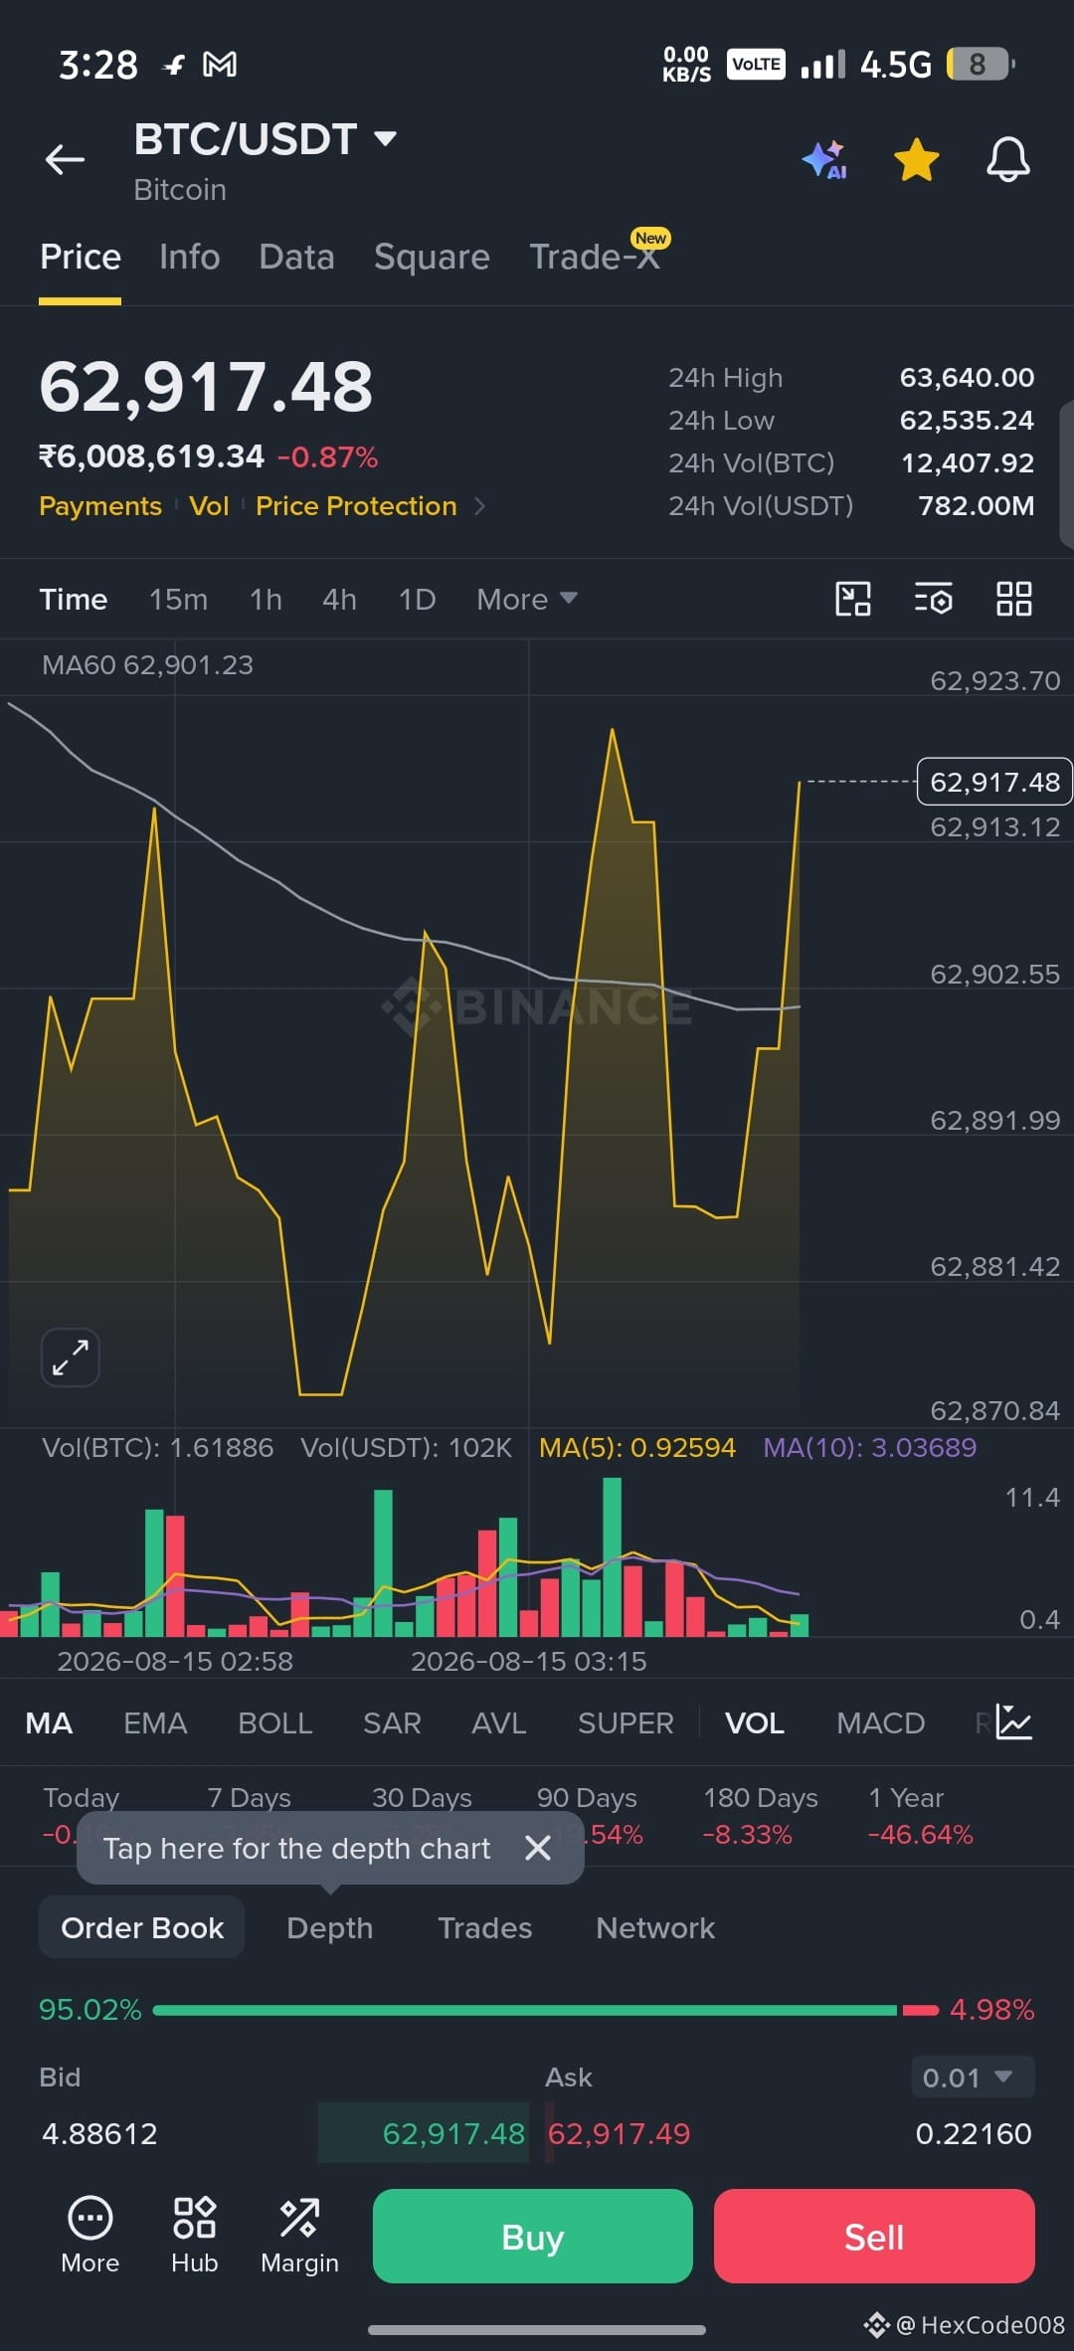Expand chart to fullscreen icon
This screenshot has width=1074, height=2351.
pos(70,1356)
